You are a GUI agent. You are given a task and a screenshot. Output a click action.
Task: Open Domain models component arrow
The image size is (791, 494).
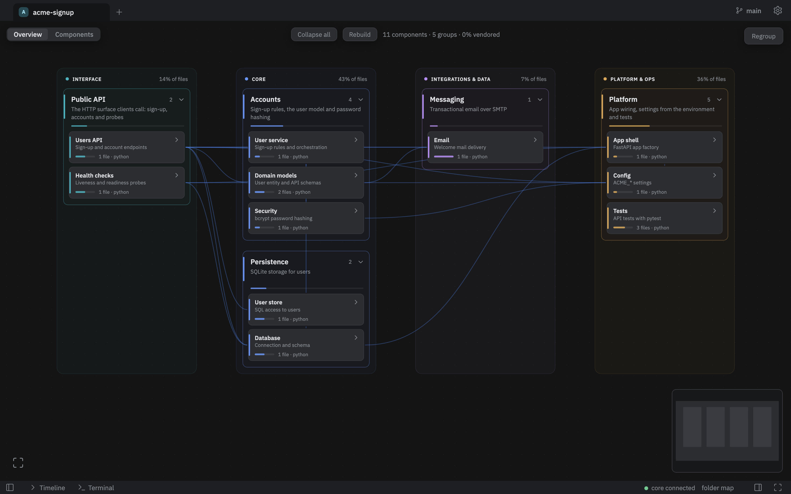tap(356, 175)
